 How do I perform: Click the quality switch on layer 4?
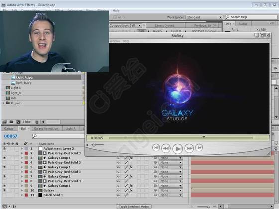(x=126, y=162)
